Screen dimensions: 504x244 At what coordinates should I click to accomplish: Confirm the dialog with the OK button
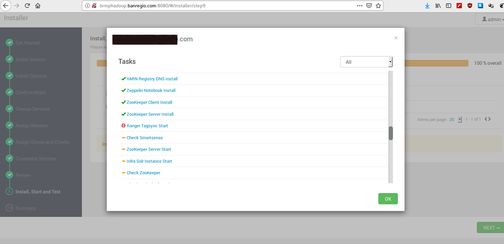click(x=388, y=199)
